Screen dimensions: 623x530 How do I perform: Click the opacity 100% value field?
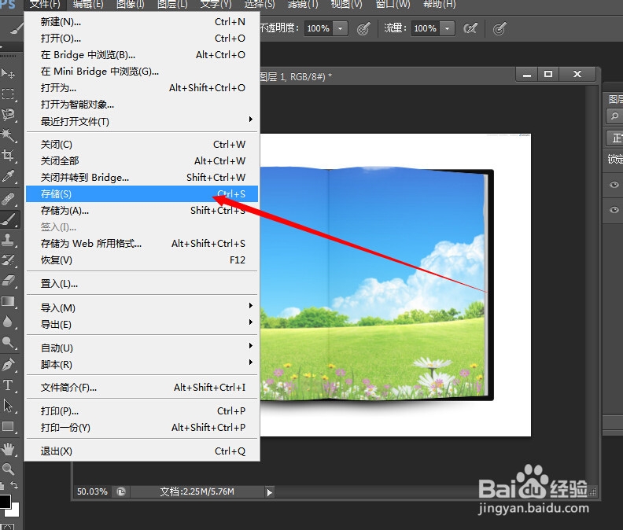tap(319, 28)
